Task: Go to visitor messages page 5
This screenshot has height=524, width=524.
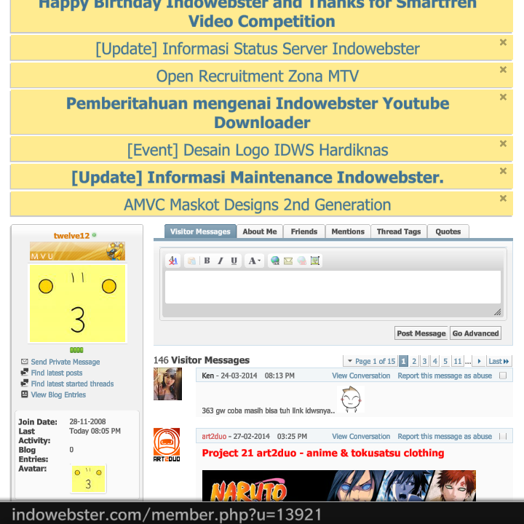Action: pyautogui.click(x=445, y=361)
